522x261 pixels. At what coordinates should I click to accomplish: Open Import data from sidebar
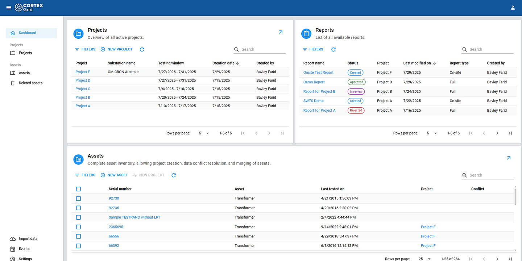[28, 239]
